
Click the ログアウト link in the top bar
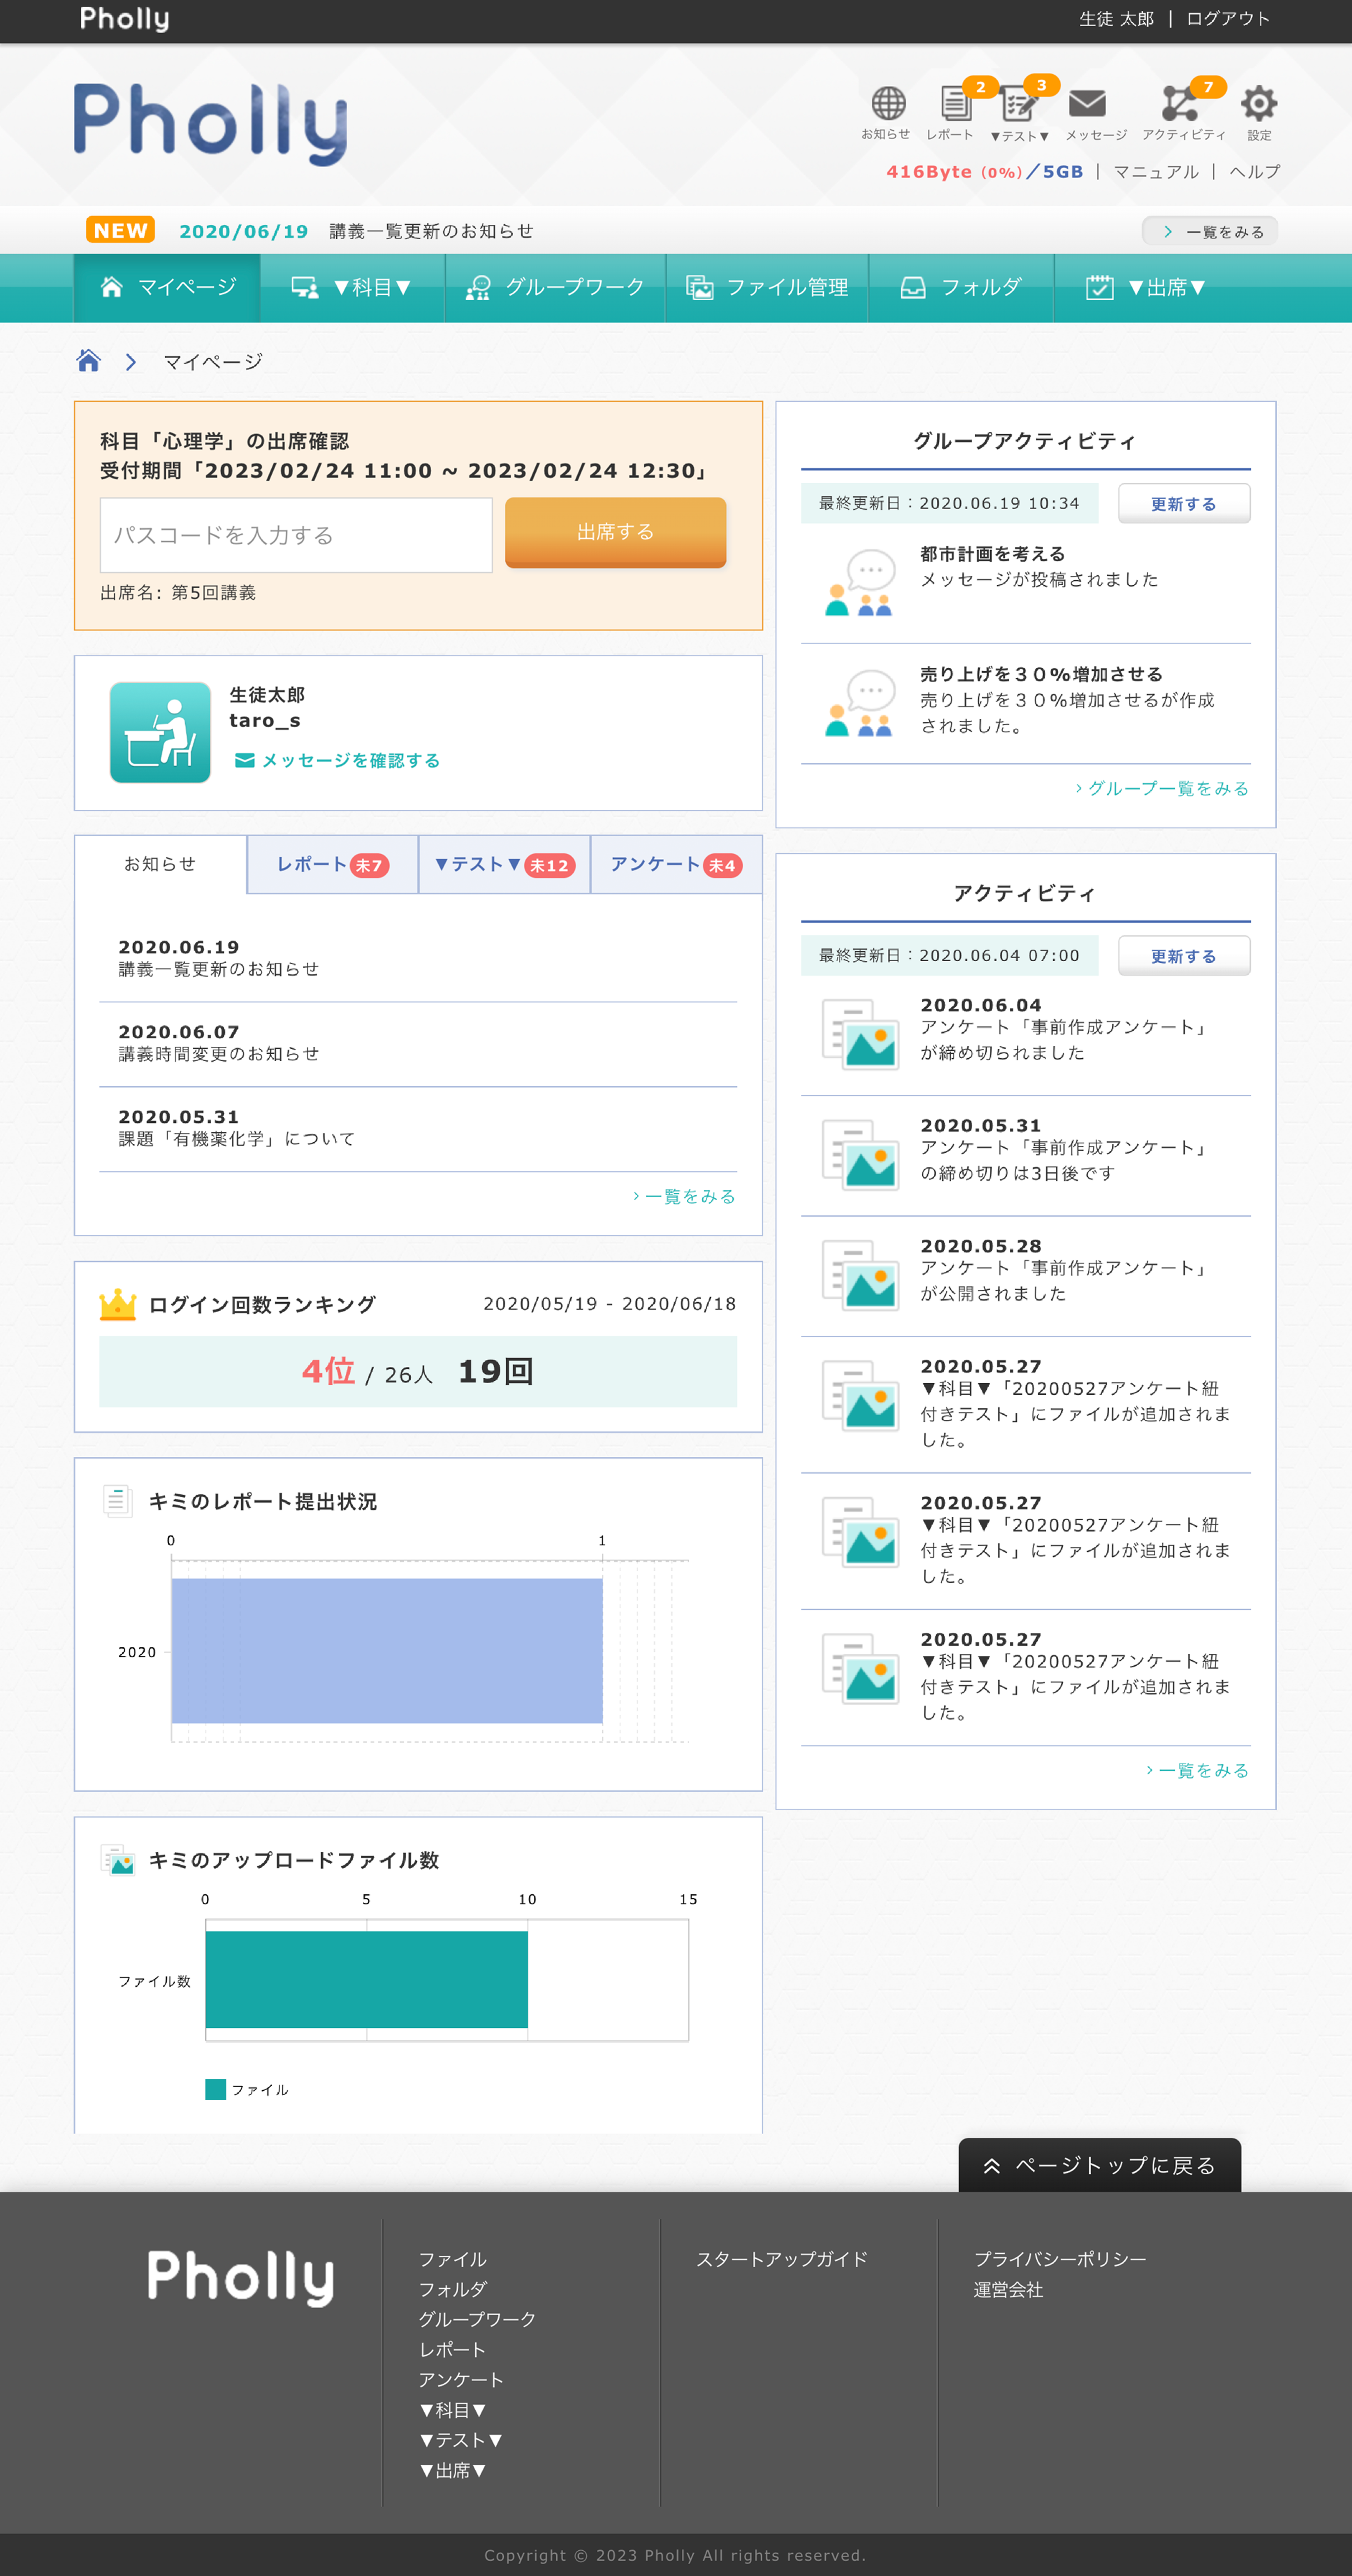(1228, 19)
